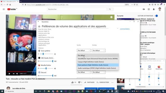Open Task View in the taskbar

point(40,91)
